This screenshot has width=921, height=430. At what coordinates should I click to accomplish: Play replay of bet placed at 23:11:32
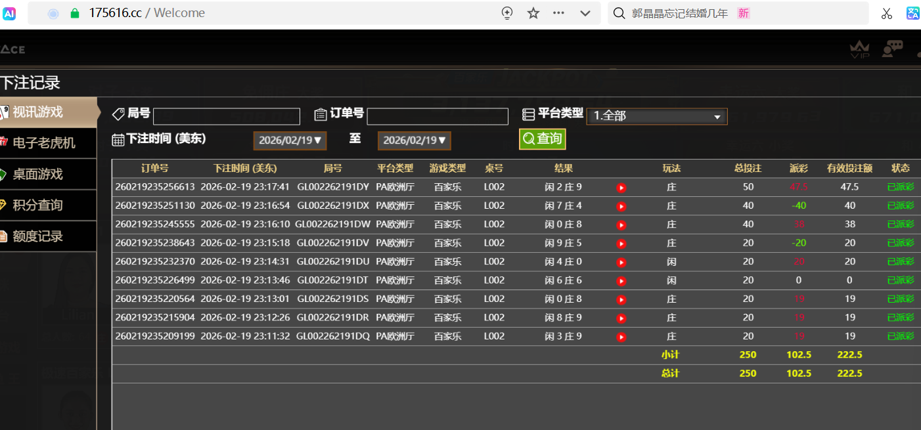point(621,337)
